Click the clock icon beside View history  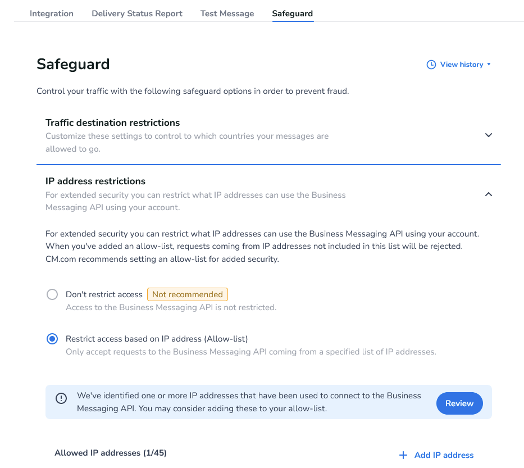[431, 65]
